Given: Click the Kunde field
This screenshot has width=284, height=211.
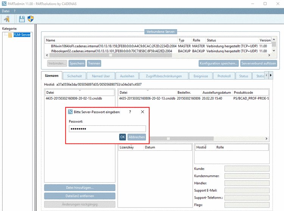Looking at the screenshot, I should pyautogui.click(x=247, y=169).
